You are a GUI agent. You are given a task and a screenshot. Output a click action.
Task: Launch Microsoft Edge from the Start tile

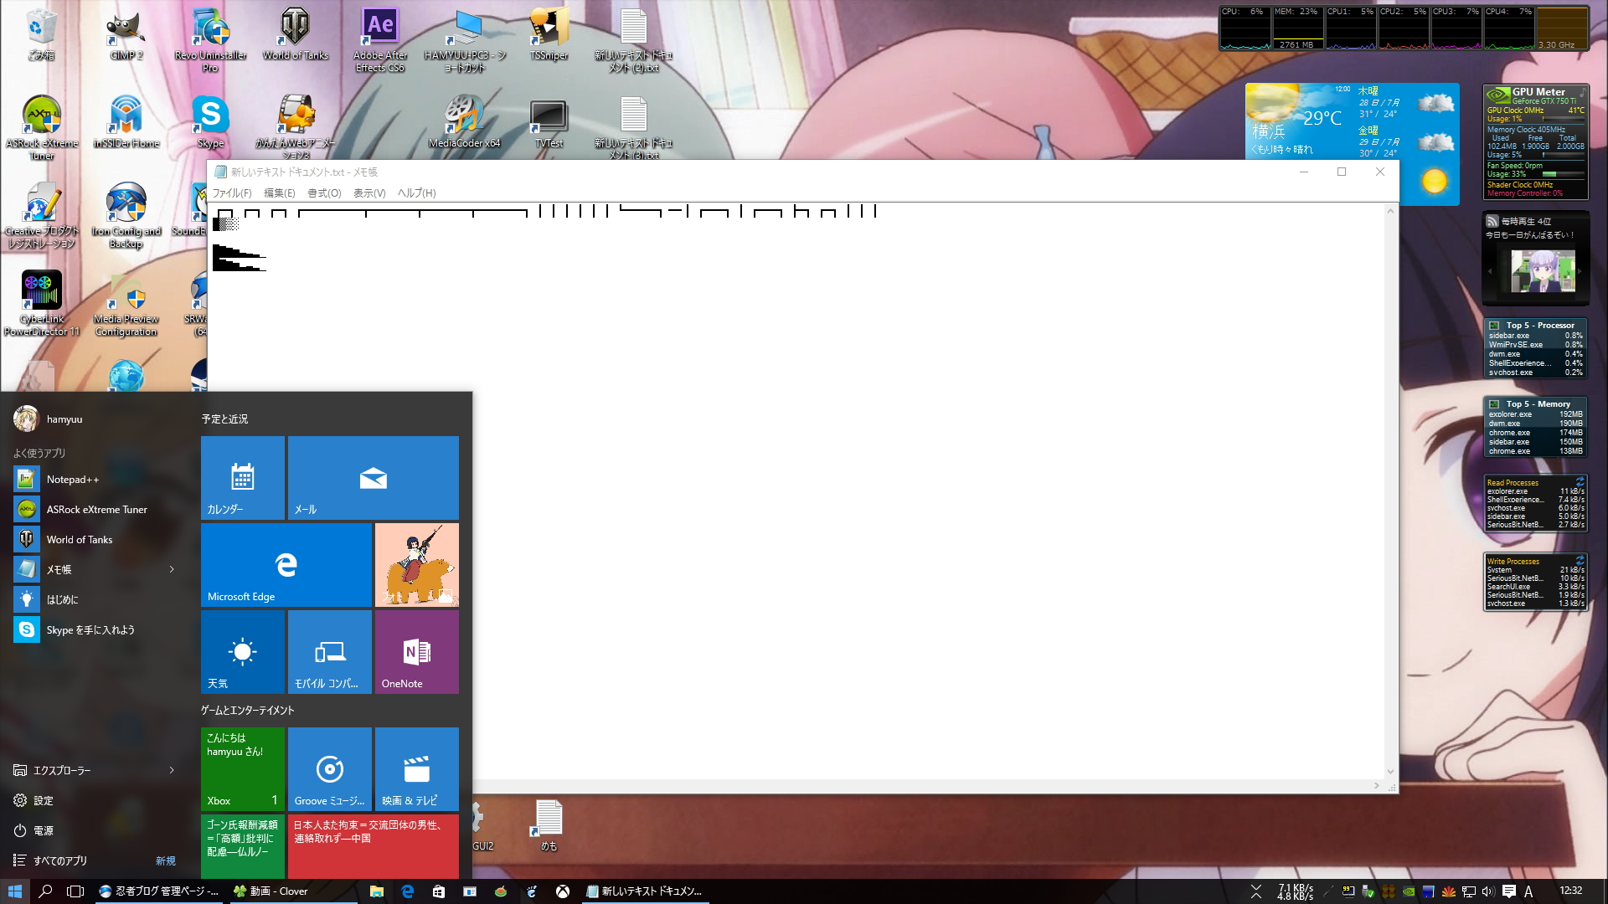(x=286, y=565)
